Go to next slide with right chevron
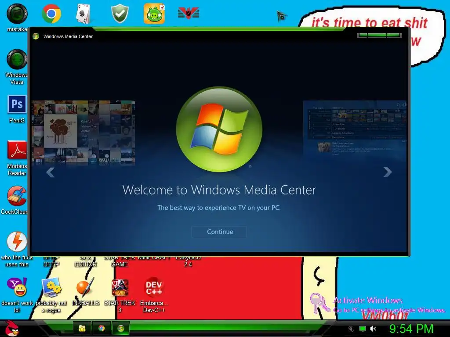The height and width of the screenshot is (337, 450). pos(388,172)
